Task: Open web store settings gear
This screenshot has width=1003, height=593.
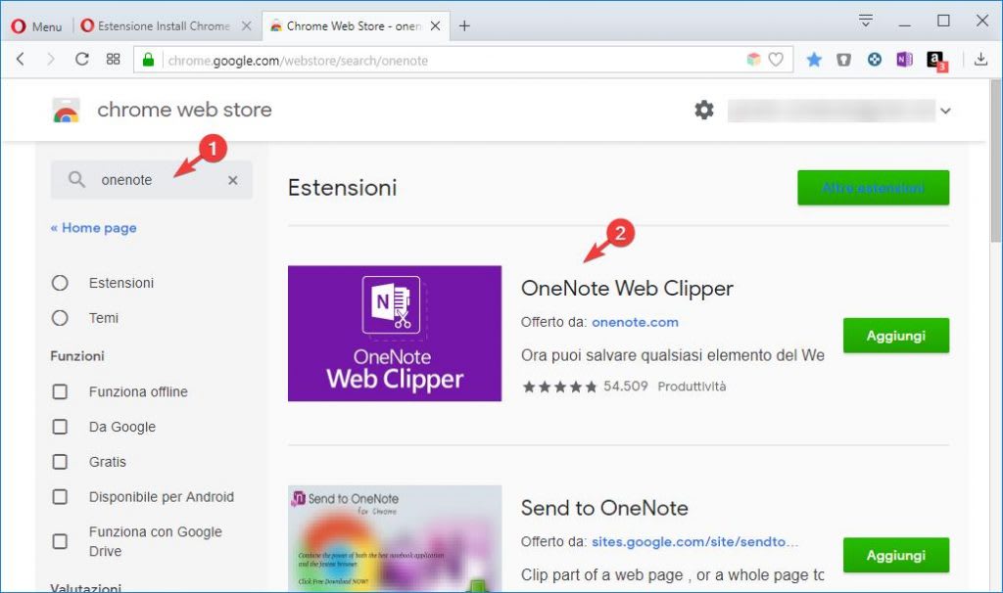Action: 704,110
